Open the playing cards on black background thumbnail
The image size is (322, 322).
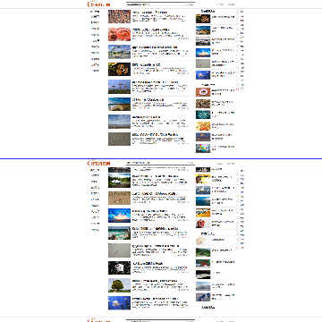pyautogui.click(x=119, y=267)
